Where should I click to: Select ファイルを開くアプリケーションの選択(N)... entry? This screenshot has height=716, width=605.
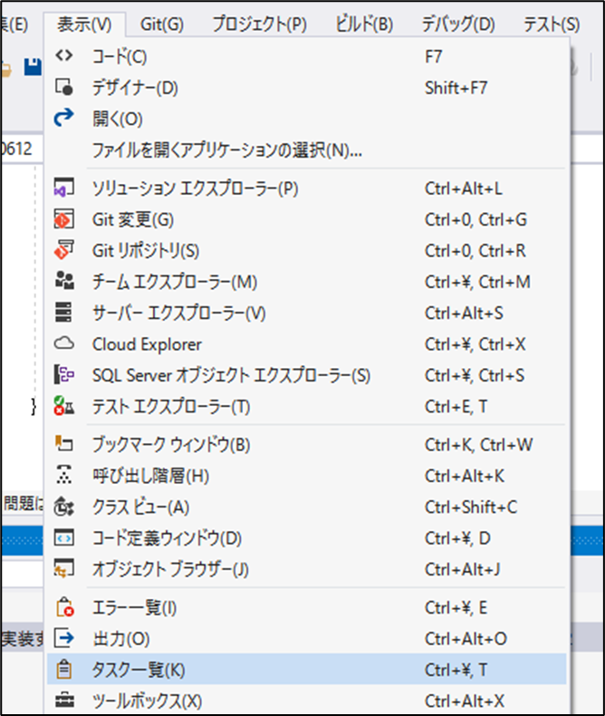(226, 150)
